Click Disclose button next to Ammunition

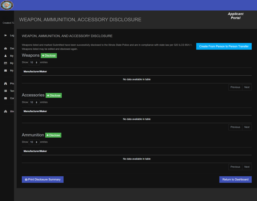tap(53, 135)
